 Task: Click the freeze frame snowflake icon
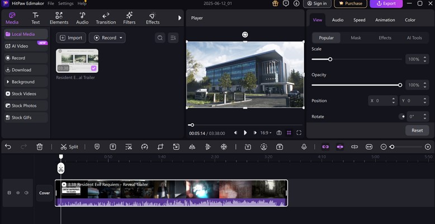(224, 147)
